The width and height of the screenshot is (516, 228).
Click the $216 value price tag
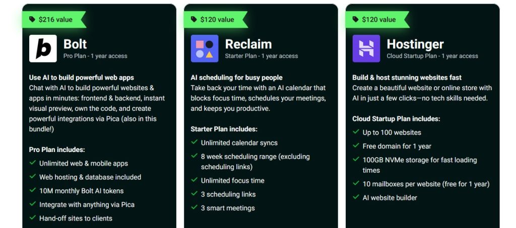pos(54,20)
